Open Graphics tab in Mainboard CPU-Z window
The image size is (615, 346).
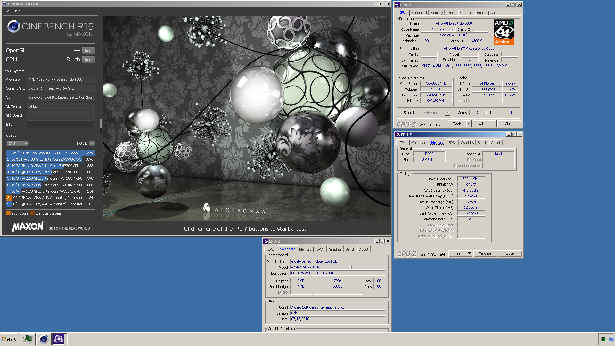[x=335, y=249]
